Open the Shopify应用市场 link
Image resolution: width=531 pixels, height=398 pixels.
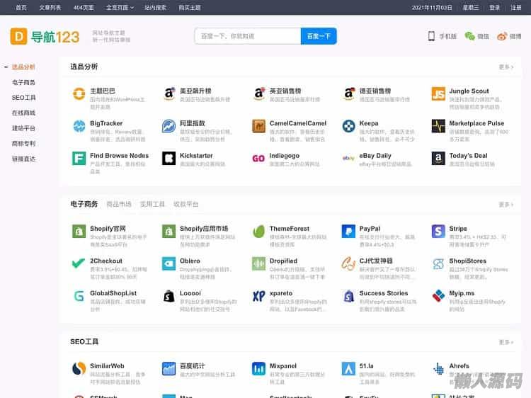click(204, 229)
